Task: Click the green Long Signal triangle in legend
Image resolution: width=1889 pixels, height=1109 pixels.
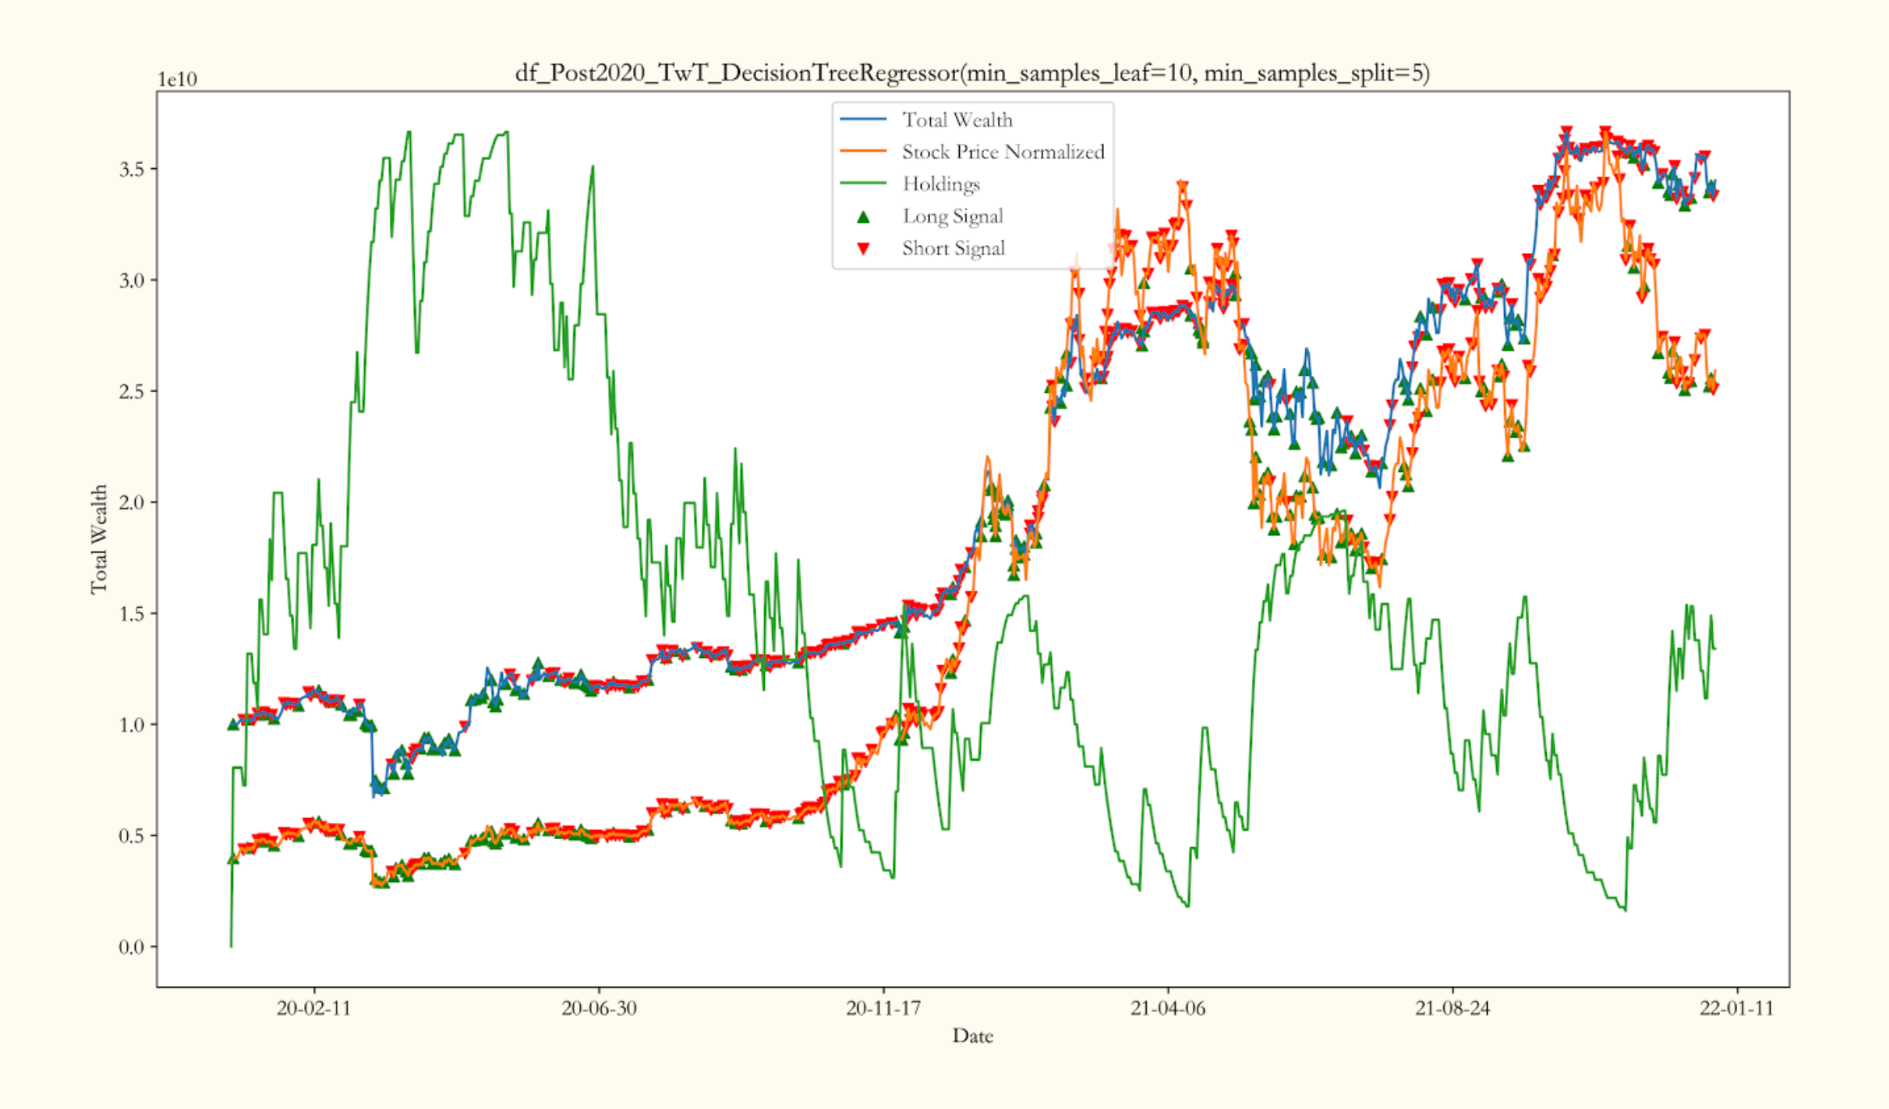Action: pos(863,217)
